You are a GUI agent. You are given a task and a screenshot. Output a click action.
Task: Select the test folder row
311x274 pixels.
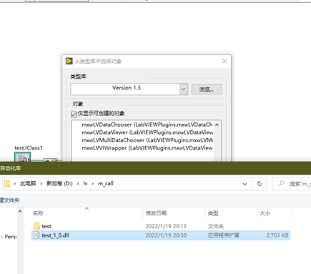tap(161, 226)
